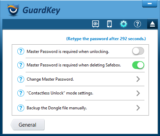
Task: Expand Contactless Unlock mode settings chevron
Action: [138, 93]
